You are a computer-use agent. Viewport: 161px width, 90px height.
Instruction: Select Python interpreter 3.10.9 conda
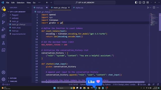124,84
